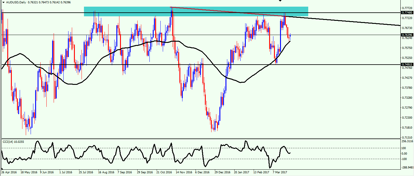Click the 256.3116 CCI scale value
The width and height of the screenshot is (414, 176).
click(407, 141)
